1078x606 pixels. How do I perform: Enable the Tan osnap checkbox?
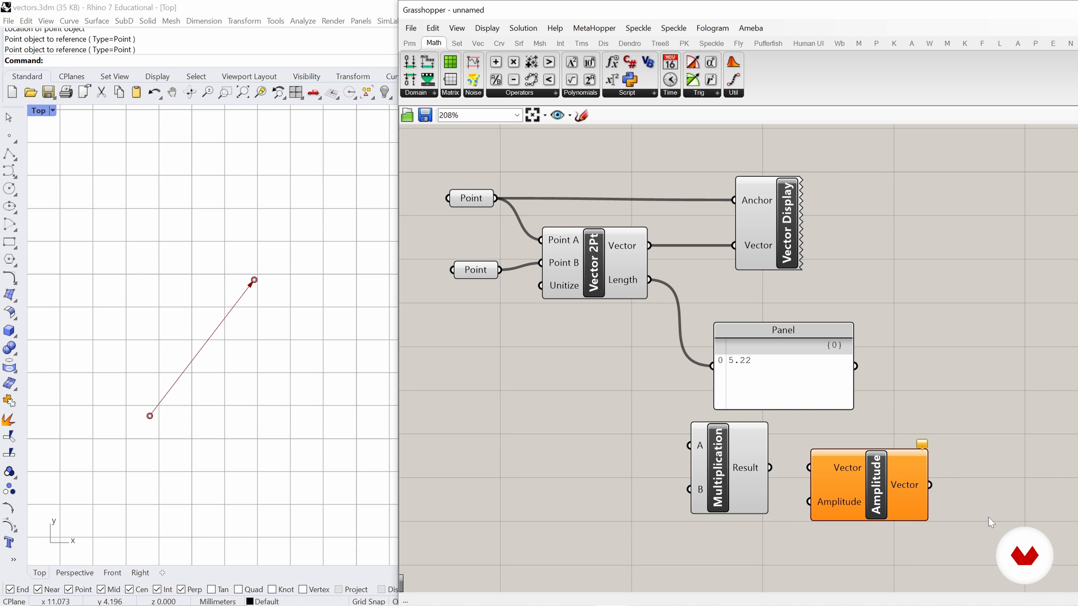211,589
